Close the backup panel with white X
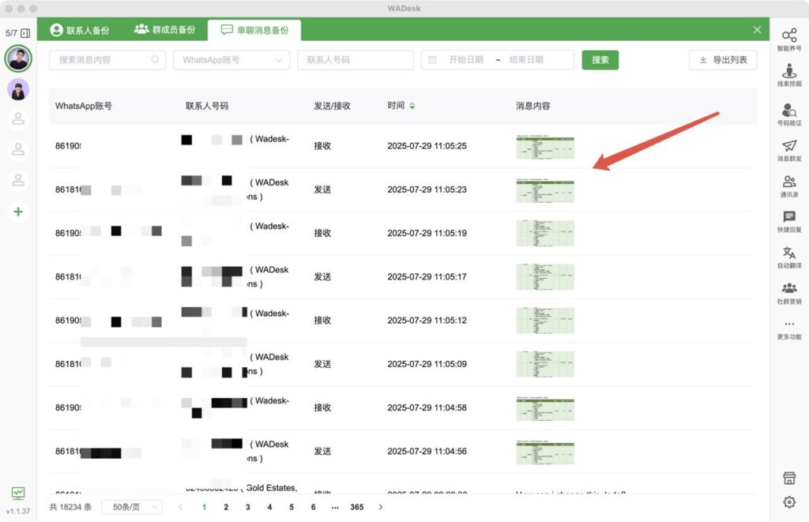The height and width of the screenshot is (522, 809). click(x=757, y=30)
